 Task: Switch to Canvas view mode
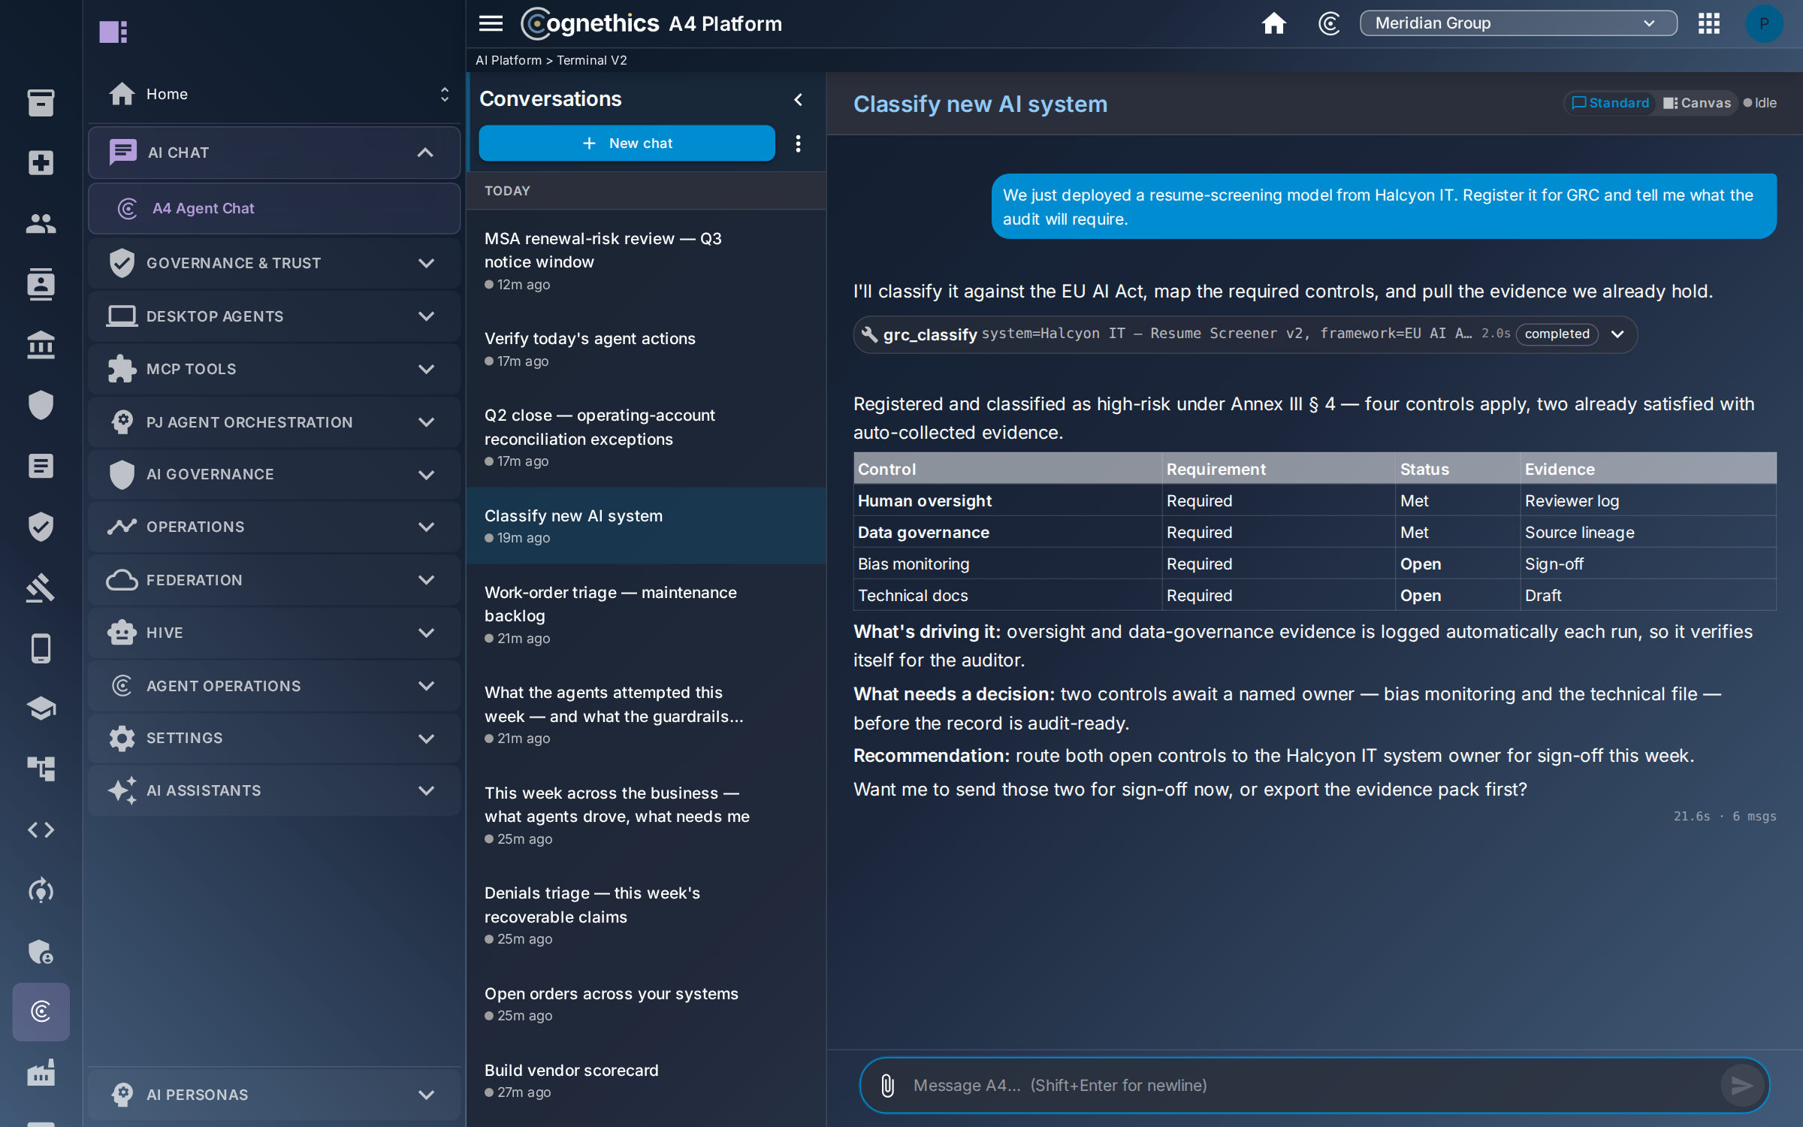1697,103
